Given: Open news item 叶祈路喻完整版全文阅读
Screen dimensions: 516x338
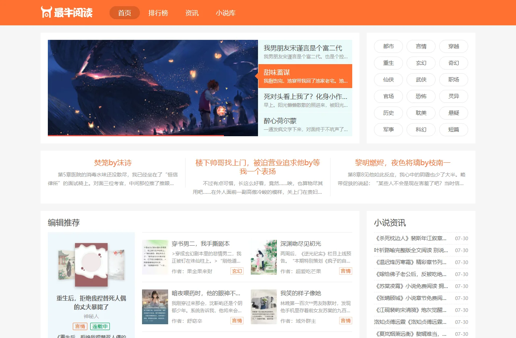Looking at the screenshot, I should click(x=411, y=250).
